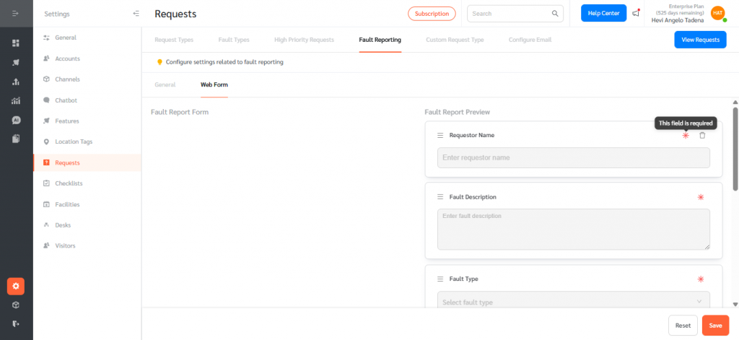
Task: Open settings via orange gear icon
Action: (16, 286)
